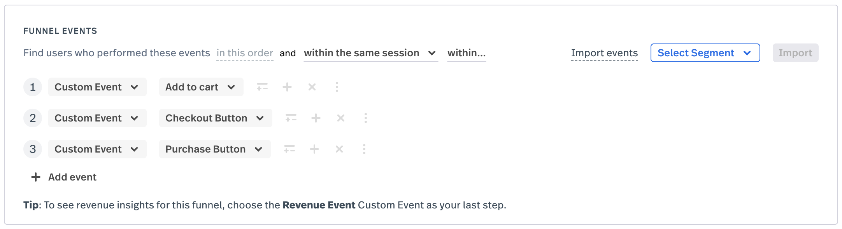Click the plus icon next to "Purchase Button" step
This screenshot has height=229, width=842.
coord(315,149)
